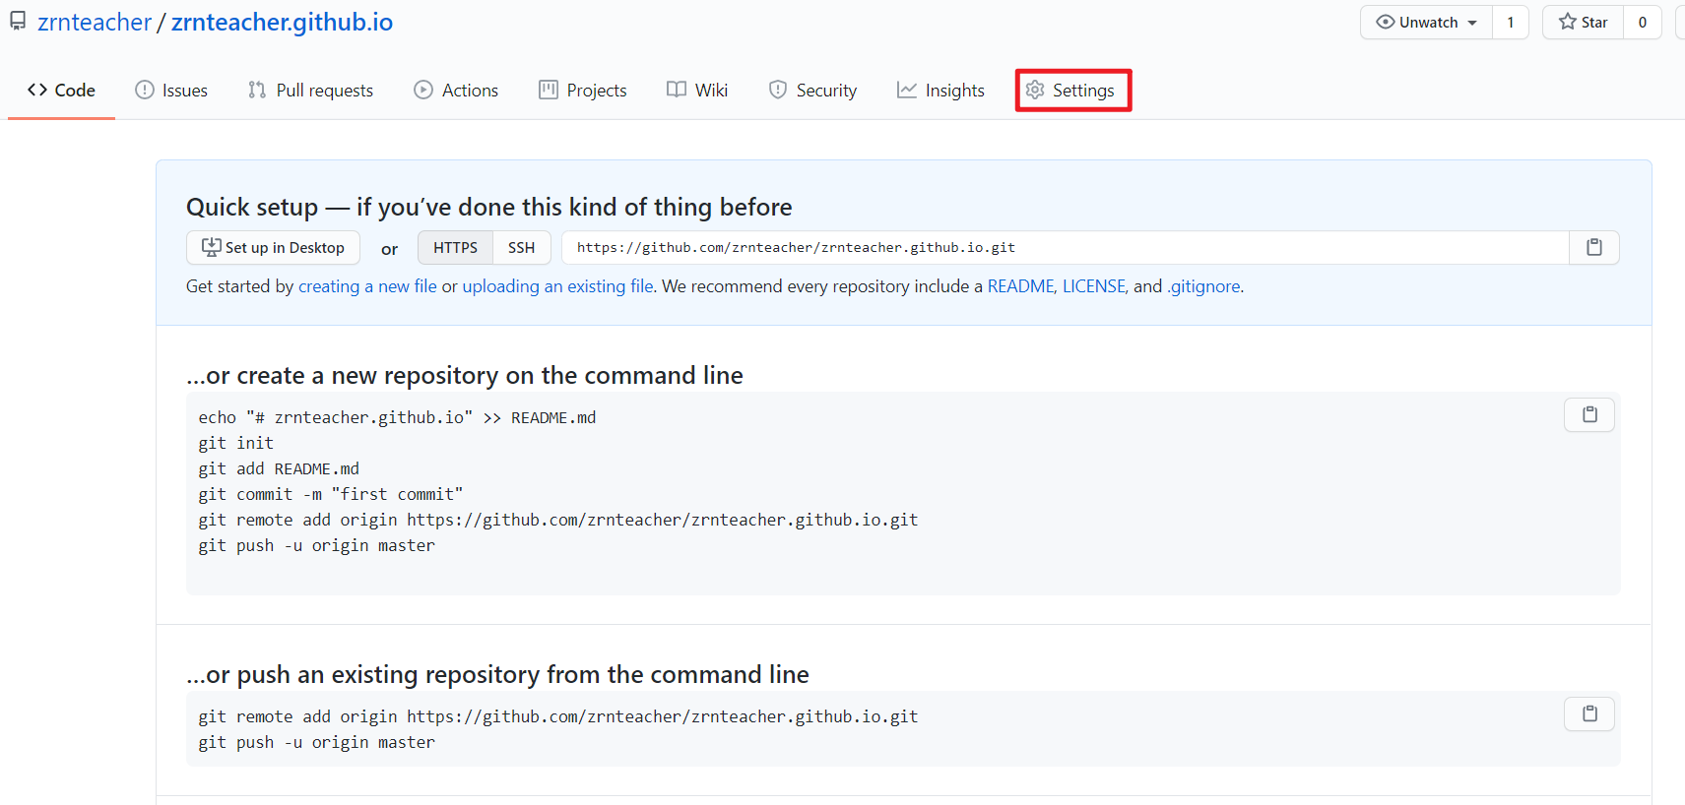This screenshot has width=1685, height=805.
Task: Open the star count number
Action: point(1642,23)
